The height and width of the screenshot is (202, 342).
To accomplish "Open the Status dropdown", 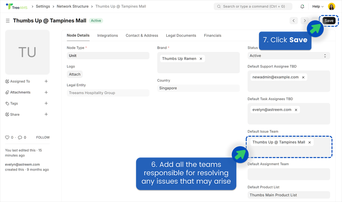I will (x=289, y=56).
